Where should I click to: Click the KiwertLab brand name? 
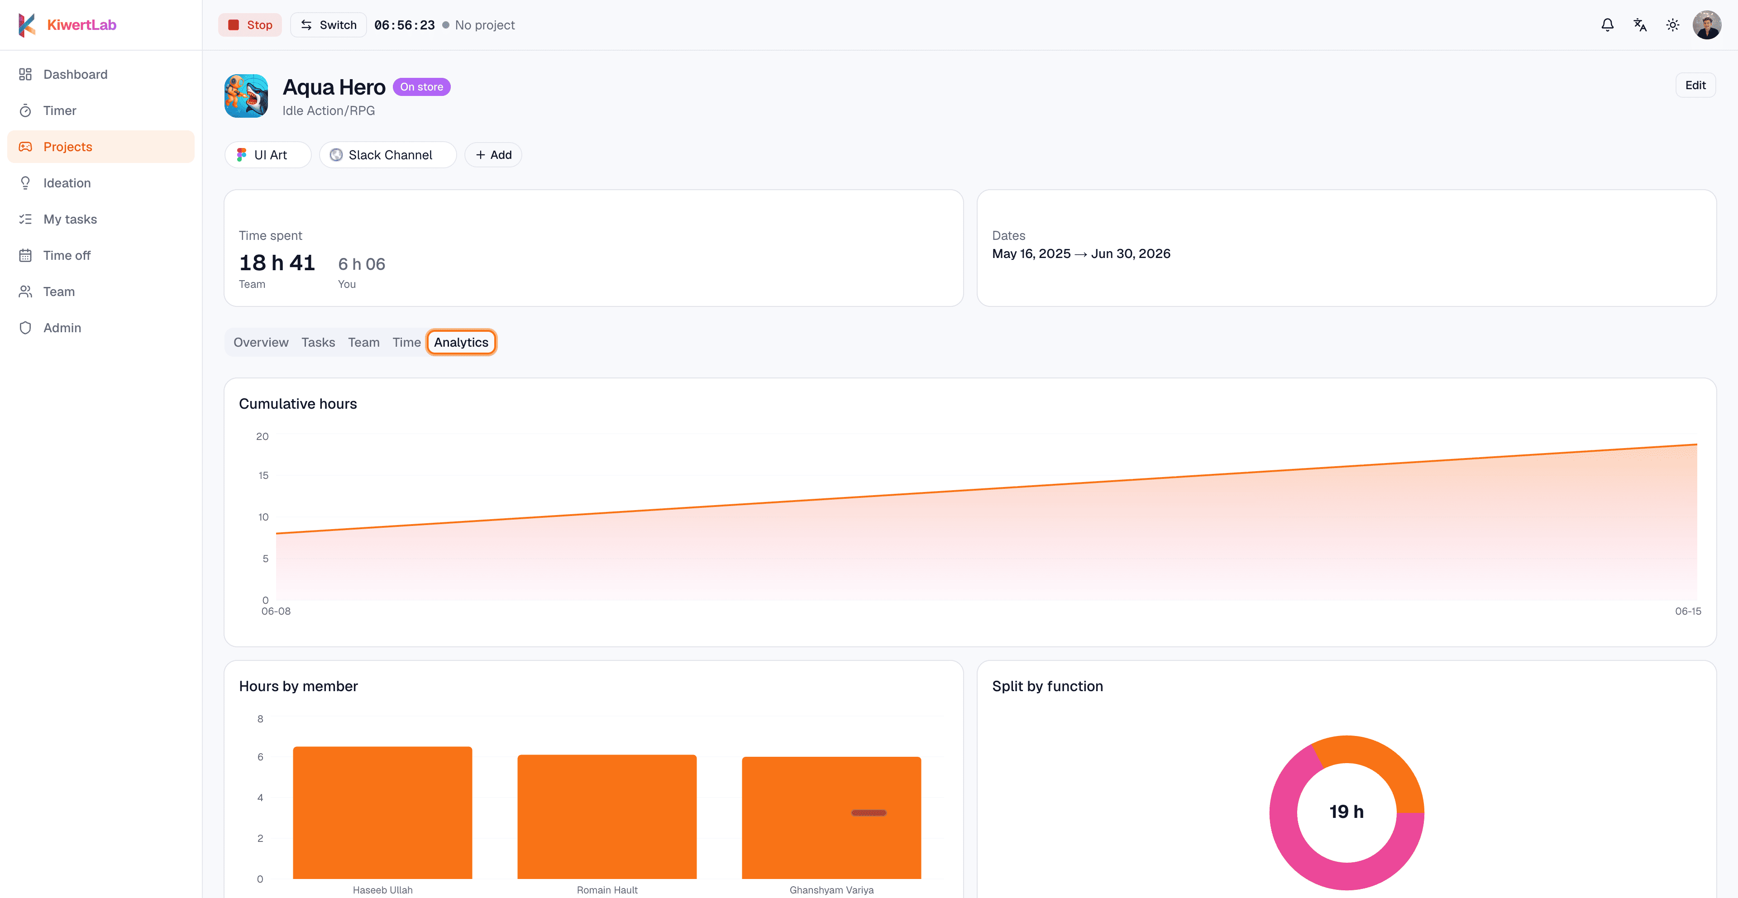[x=81, y=25]
